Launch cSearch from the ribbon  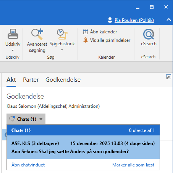click(x=149, y=37)
